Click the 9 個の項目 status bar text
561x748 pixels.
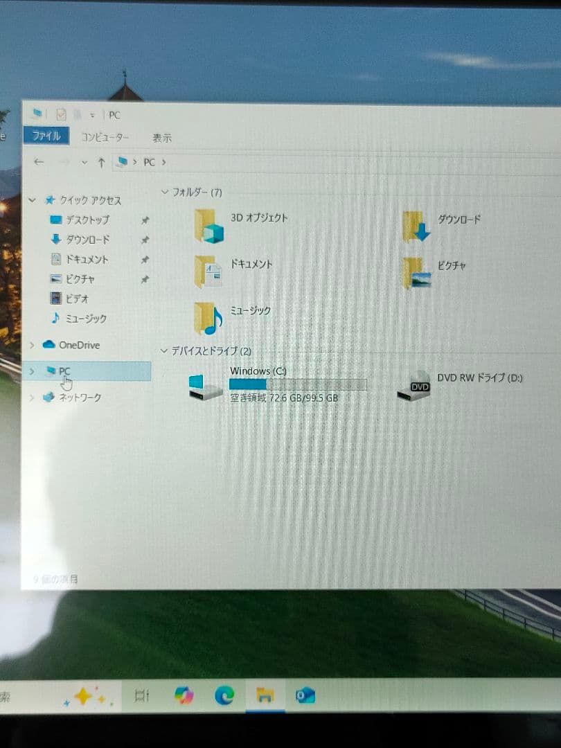coord(55,579)
